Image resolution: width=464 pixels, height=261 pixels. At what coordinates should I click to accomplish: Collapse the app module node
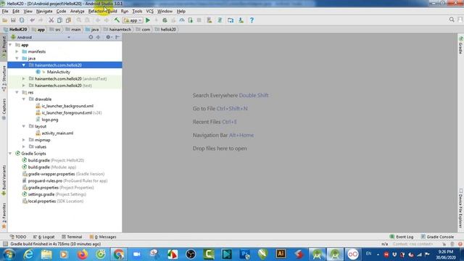11,45
